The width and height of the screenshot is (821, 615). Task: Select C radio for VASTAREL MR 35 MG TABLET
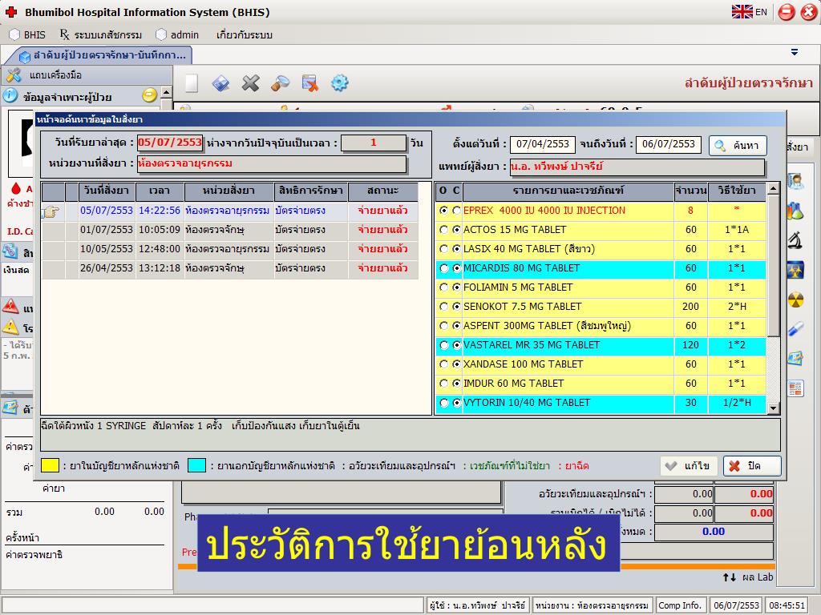[x=456, y=345]
